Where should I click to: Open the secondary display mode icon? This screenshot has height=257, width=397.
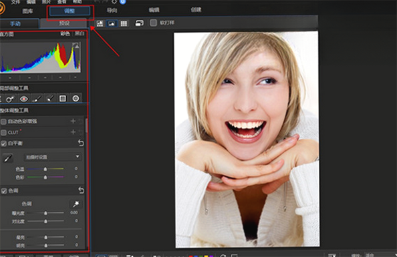point(139,23)
